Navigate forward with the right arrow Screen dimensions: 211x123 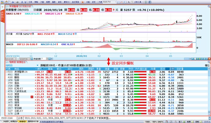pos(17,2)
